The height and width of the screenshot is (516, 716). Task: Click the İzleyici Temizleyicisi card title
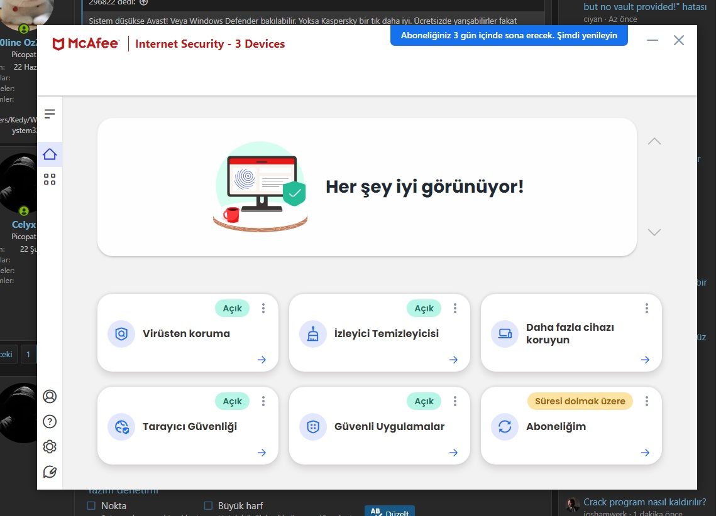coord(387,334)
